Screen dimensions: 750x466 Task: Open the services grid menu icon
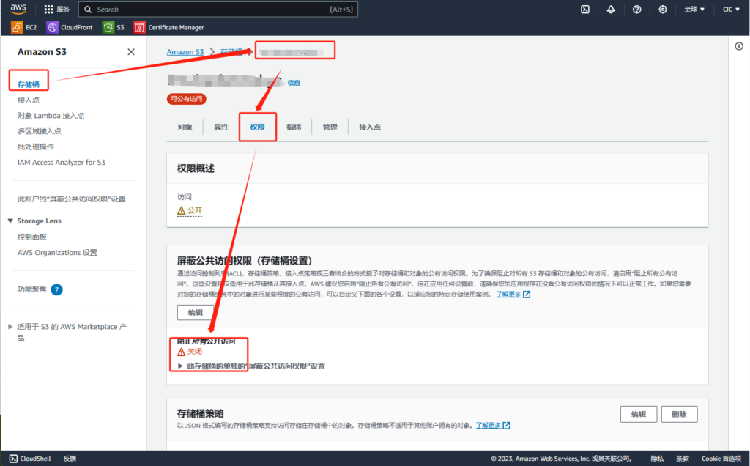point(49,10)
